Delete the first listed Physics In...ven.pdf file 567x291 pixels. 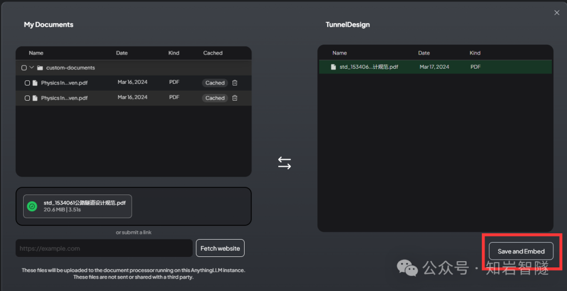(235, 83)
